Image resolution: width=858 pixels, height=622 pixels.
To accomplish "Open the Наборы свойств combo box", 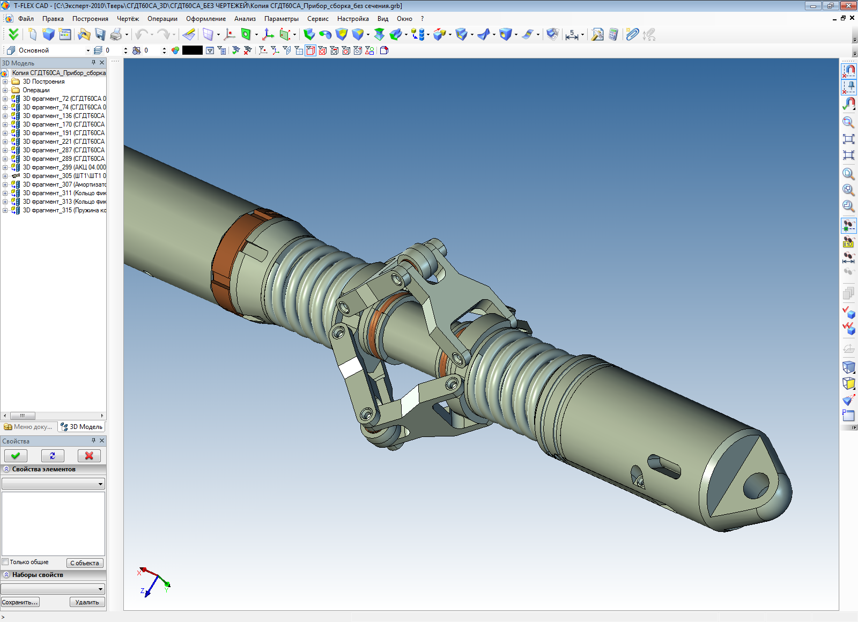I will 54,589.
